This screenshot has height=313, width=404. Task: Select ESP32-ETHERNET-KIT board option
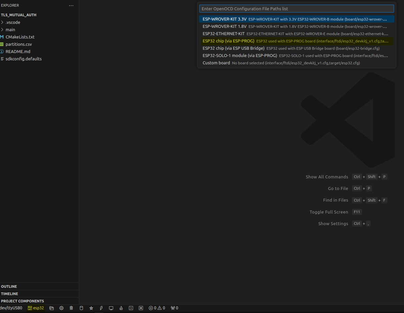(x=297, y=34)
